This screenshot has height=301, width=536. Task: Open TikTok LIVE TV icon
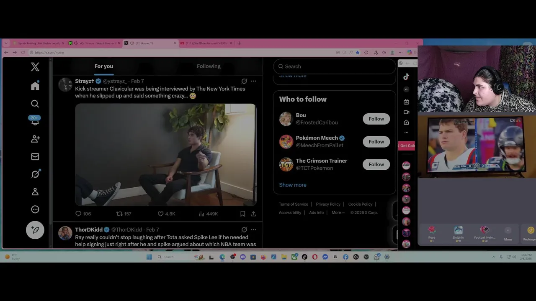[x=406, y=102]
